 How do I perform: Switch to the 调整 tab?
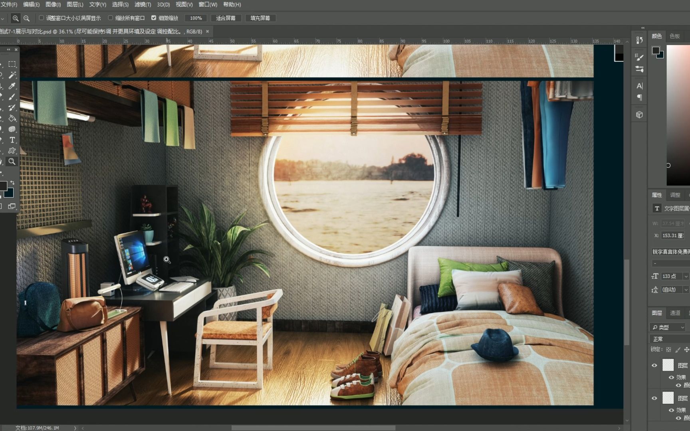pos(675,195)
